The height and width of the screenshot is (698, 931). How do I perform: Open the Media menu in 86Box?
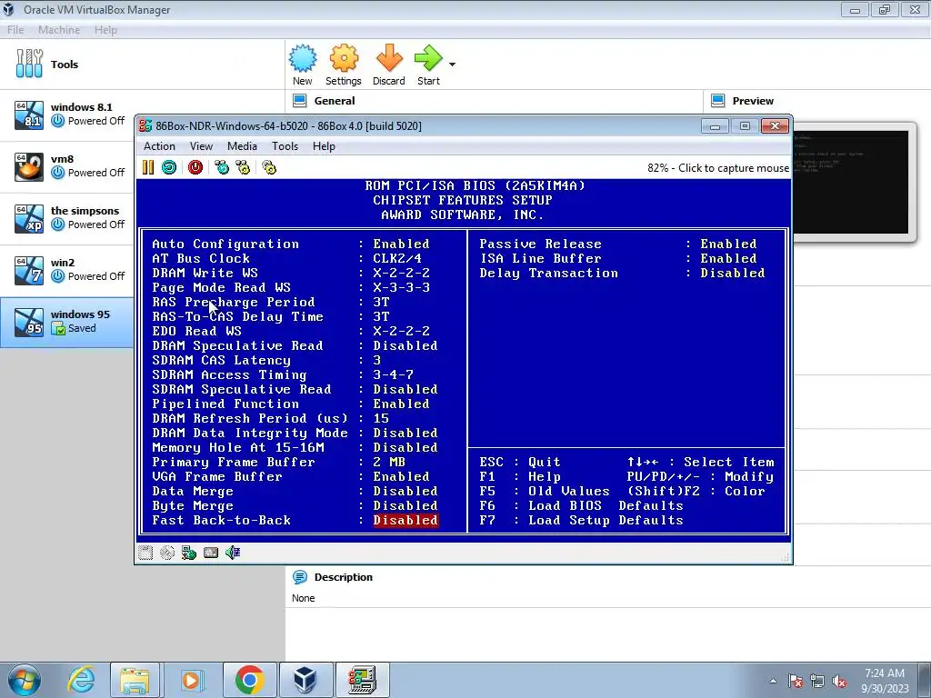click(242, 146)
